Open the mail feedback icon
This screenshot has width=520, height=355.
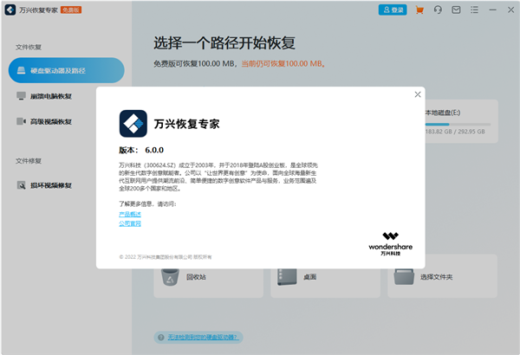click(456, 10)
